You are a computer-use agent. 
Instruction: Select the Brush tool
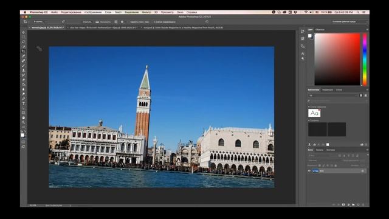24,66
